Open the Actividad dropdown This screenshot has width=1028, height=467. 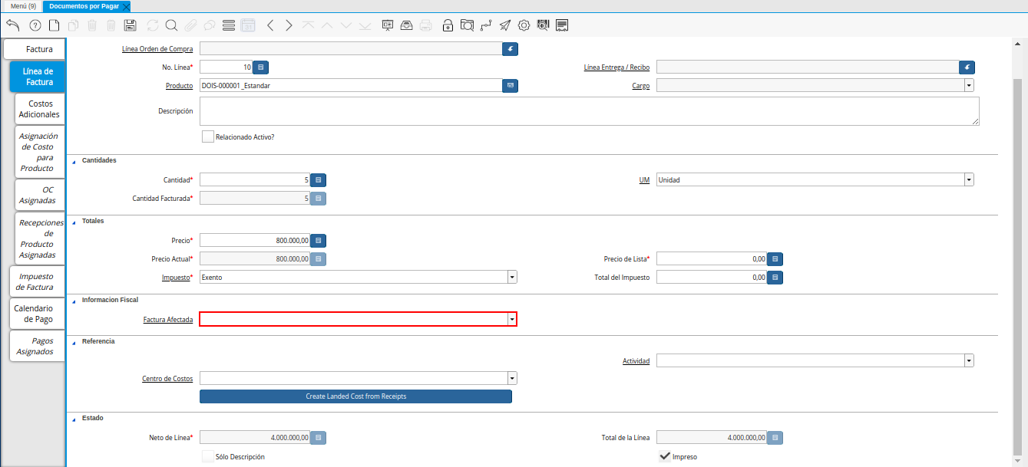tap(969, 361)
